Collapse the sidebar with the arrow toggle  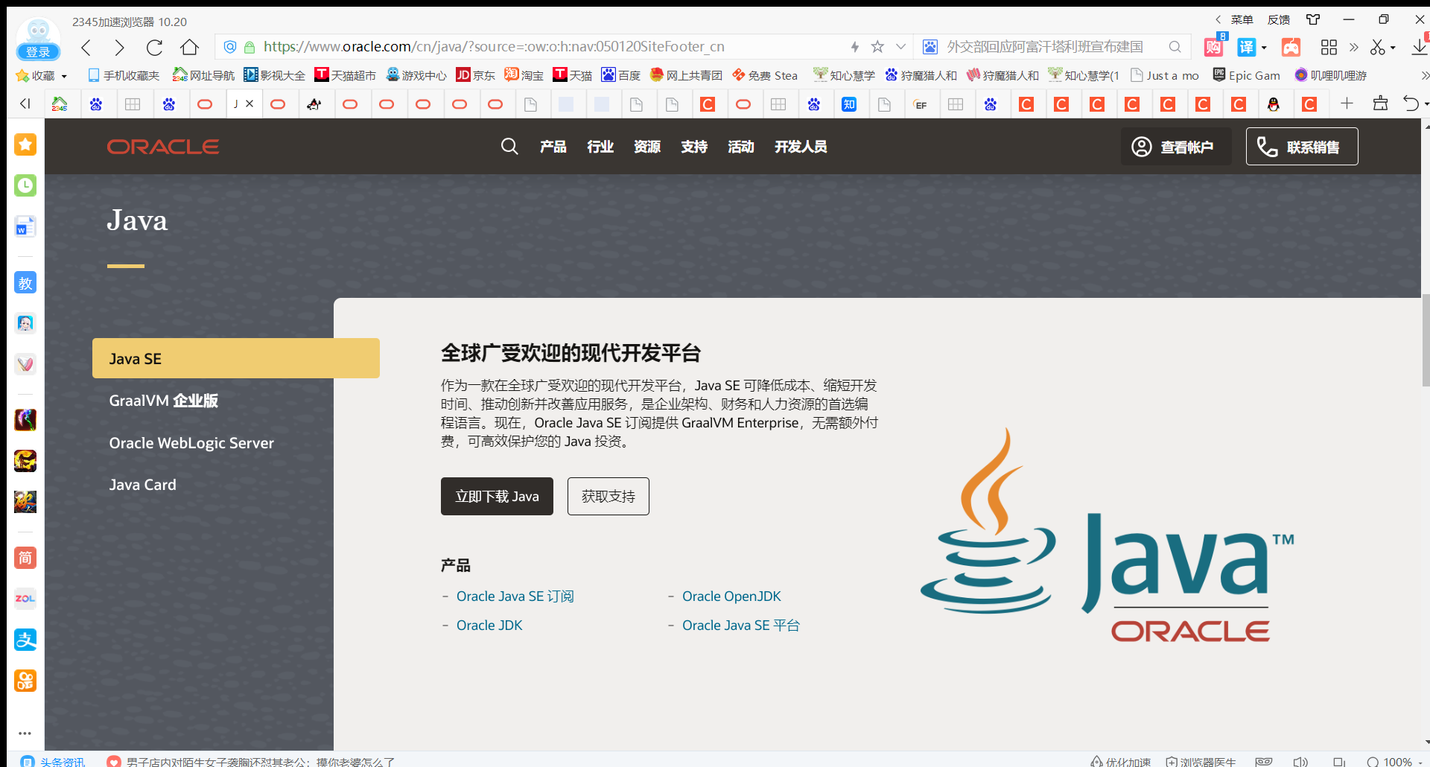tap(25, 104)
